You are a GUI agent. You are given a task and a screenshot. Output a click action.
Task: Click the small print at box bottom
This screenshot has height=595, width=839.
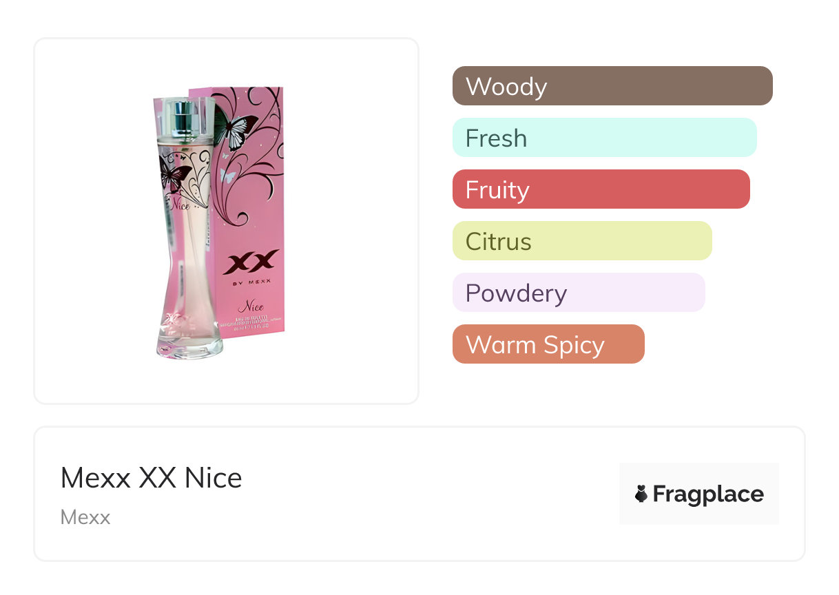[x=251, y=324]
